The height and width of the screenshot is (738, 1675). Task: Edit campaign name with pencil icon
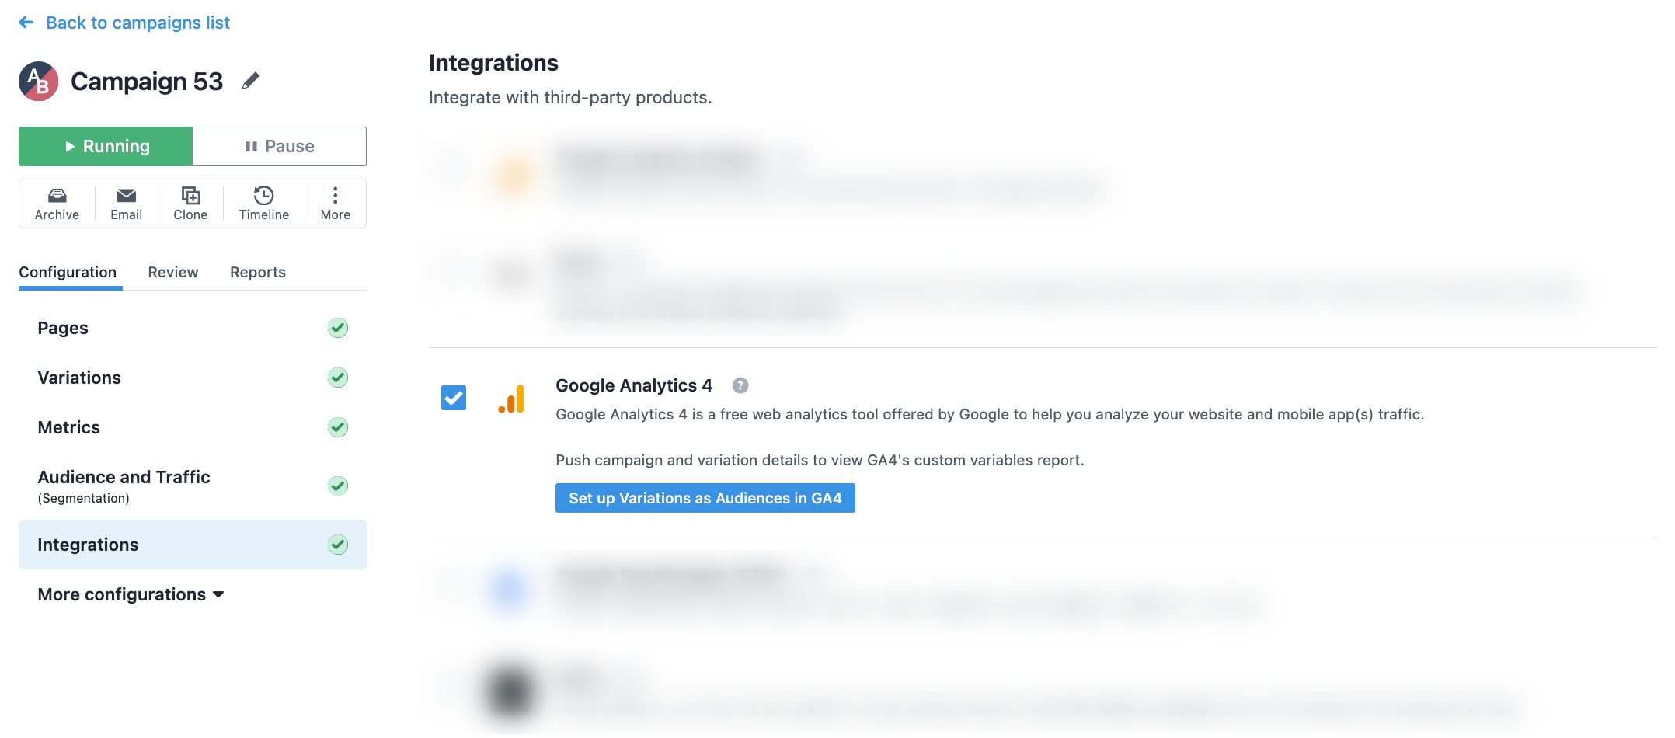click(x=250, y=81)
